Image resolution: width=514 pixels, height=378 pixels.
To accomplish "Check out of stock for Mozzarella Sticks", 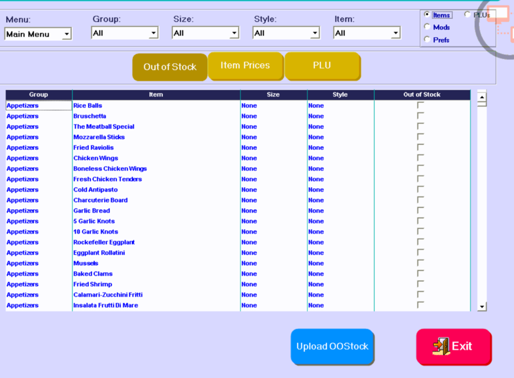I will pyautogui.click(x=420, y=137).
